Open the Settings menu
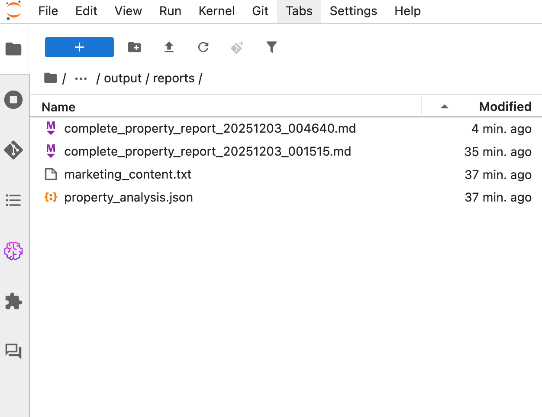The width and height of the screenshot is (542, 417). 353,11
